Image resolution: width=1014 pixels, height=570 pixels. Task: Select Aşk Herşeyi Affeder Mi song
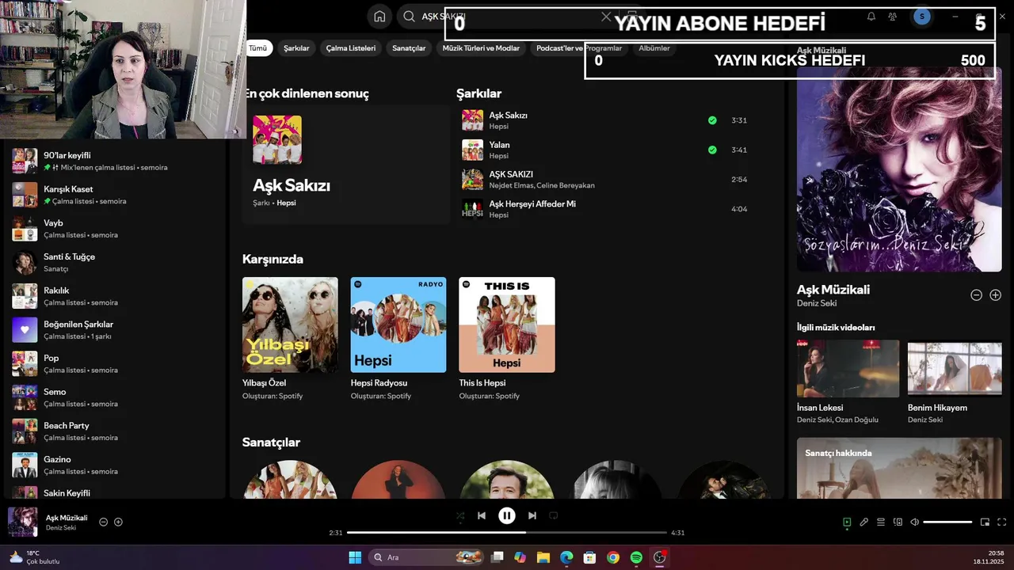[606, 209]
